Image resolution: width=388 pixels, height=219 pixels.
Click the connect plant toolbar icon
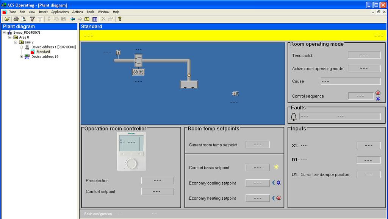[x=32, y=19]
